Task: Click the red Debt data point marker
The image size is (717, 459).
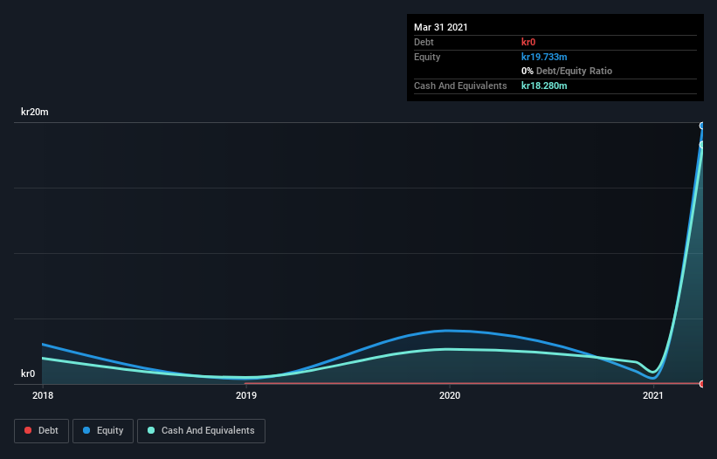Action: [702, 384]
